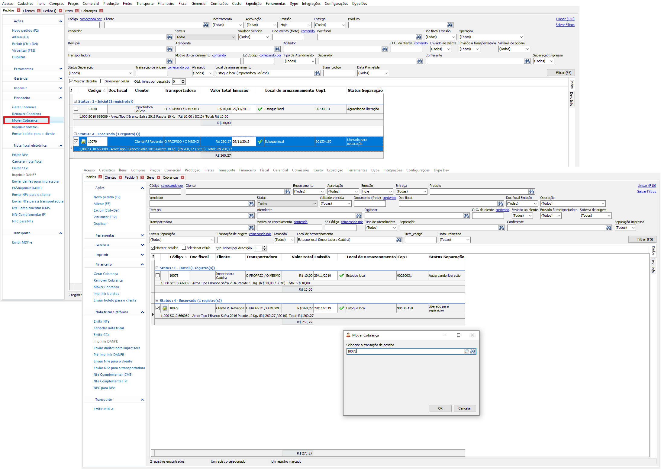Open Produto search binoculars in upper window
The image size is (661, 469).
coord(450,25)
